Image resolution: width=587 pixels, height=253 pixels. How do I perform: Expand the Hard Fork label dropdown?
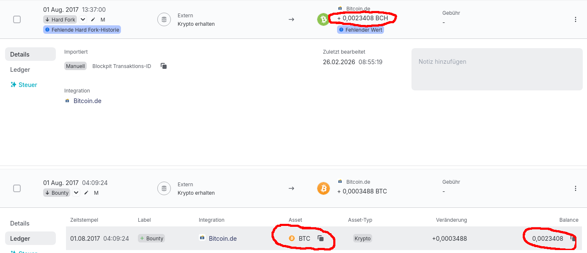83,19
